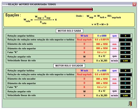Click Real sup/turb value field for rolo saida

[125, 40]
